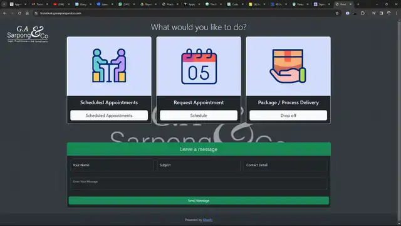Screen dimensions: 401x226
Task: Click the Scheduled Appointments white button
Action: 109,116
